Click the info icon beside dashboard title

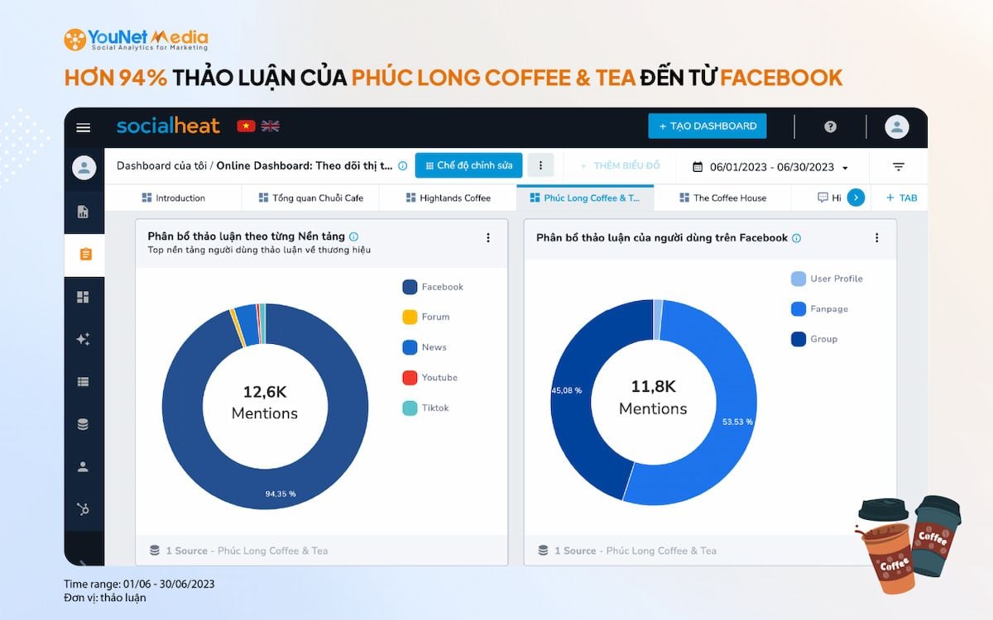coord(402,166)
